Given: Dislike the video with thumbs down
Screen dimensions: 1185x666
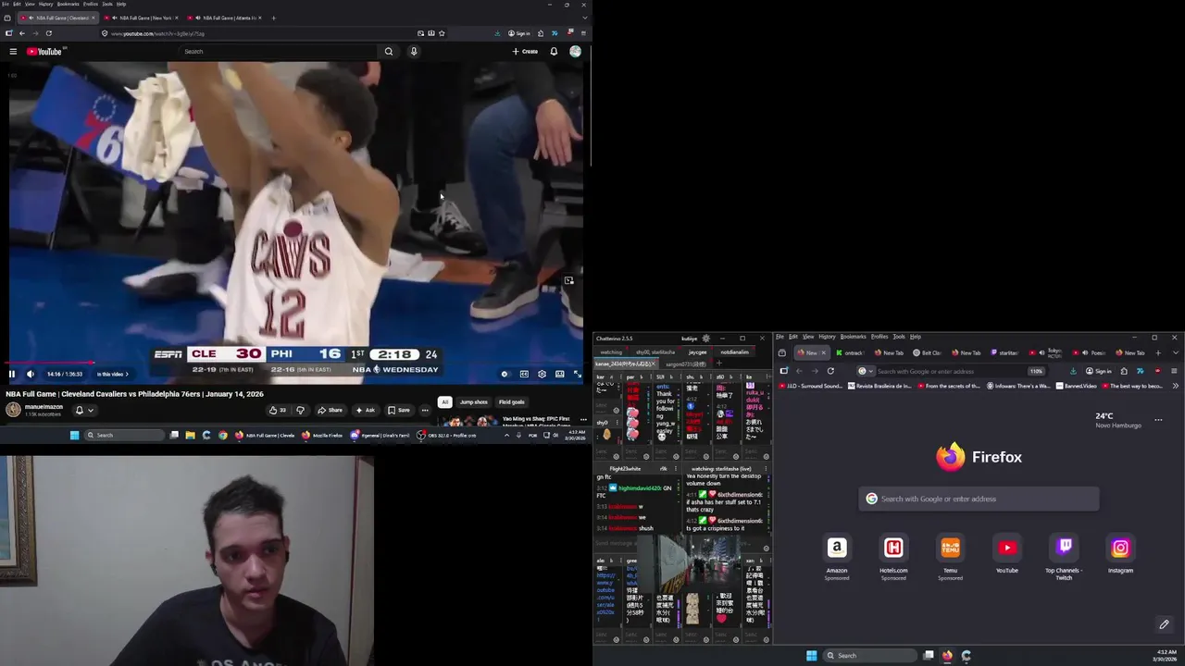Looking at the screenshot, I should point(300,410).
